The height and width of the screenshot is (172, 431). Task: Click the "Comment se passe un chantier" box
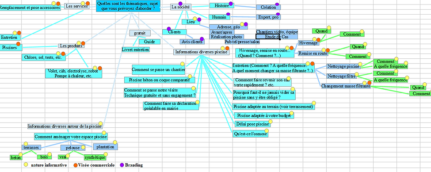click(x=158, y=70)
